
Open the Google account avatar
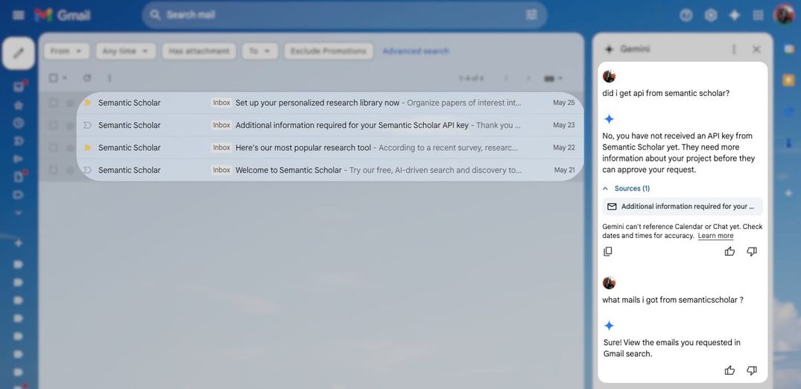point(784,14)
